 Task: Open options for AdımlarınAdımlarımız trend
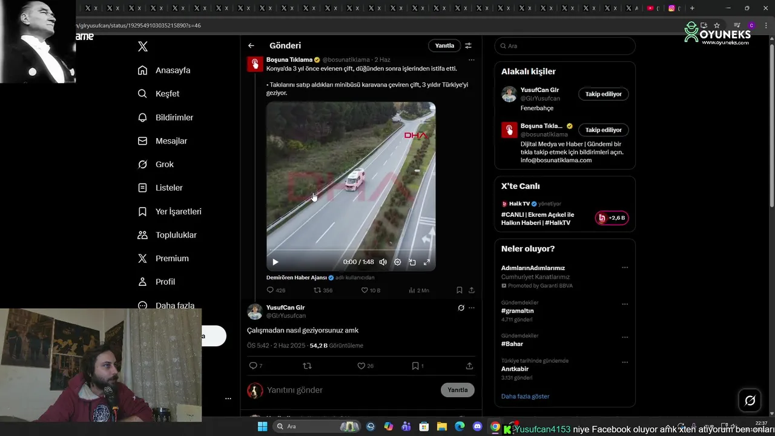pyautogui.click(x=625, y=268)
